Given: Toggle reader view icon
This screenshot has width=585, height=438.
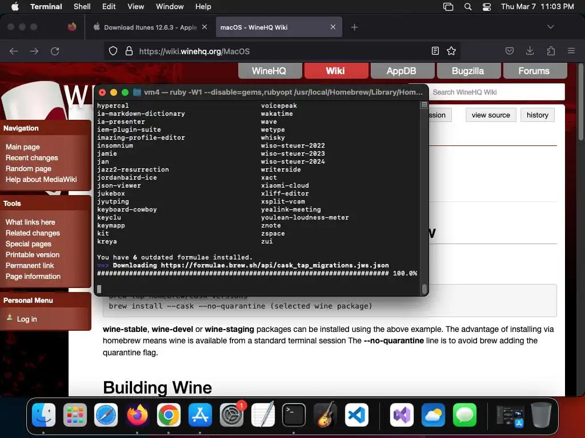Looking at the screenshot, I should click(435, 51).
